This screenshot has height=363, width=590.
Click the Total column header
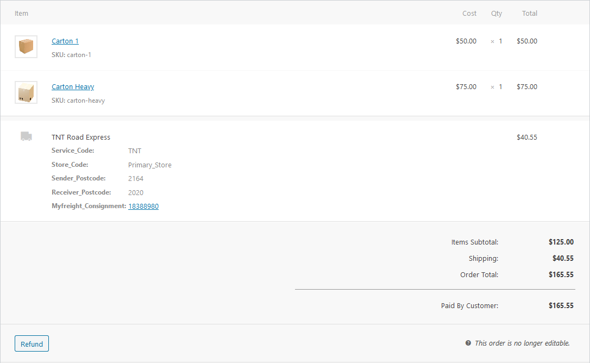(x=529, y=13)
